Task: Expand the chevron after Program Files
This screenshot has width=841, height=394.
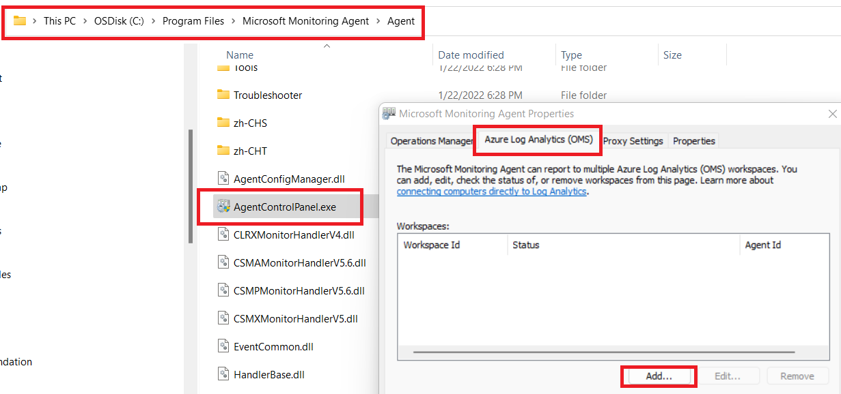Action: [x=234, y=21]
